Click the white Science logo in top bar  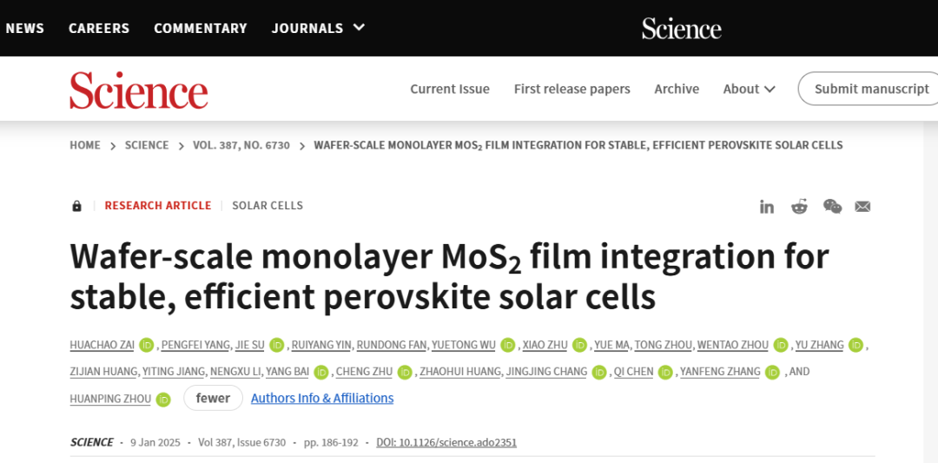tap(682, 28)
